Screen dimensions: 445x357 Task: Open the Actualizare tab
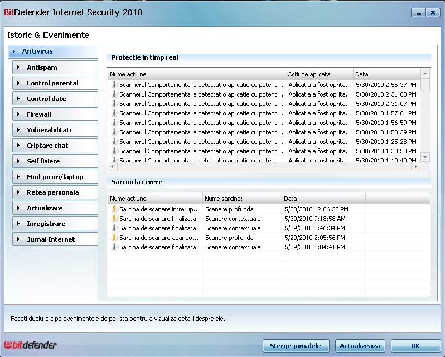pyautogui.click(x=55, y=208)
